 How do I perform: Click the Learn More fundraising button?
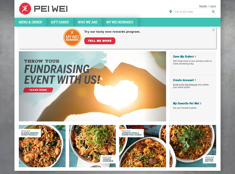38,90
